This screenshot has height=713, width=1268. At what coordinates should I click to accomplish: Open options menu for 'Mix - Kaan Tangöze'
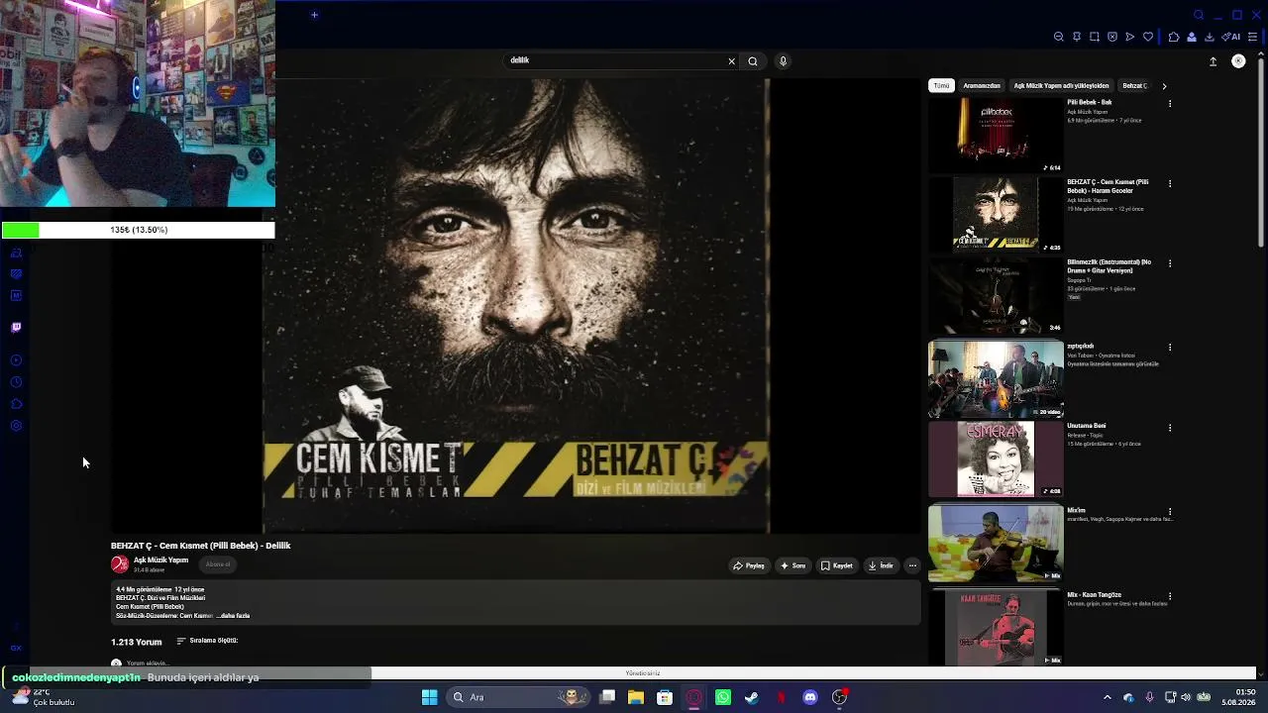1170,596
